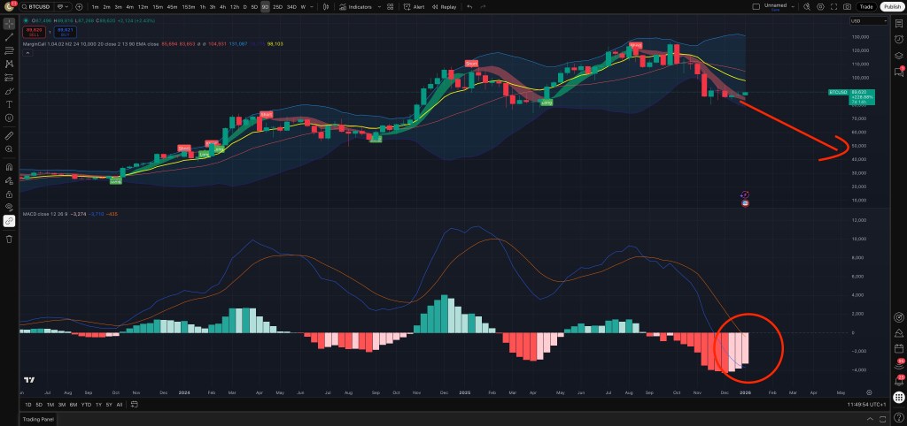Viewport: 907px width, 426px height.
Task: Click the Publish button
Action: coord(891,6)
